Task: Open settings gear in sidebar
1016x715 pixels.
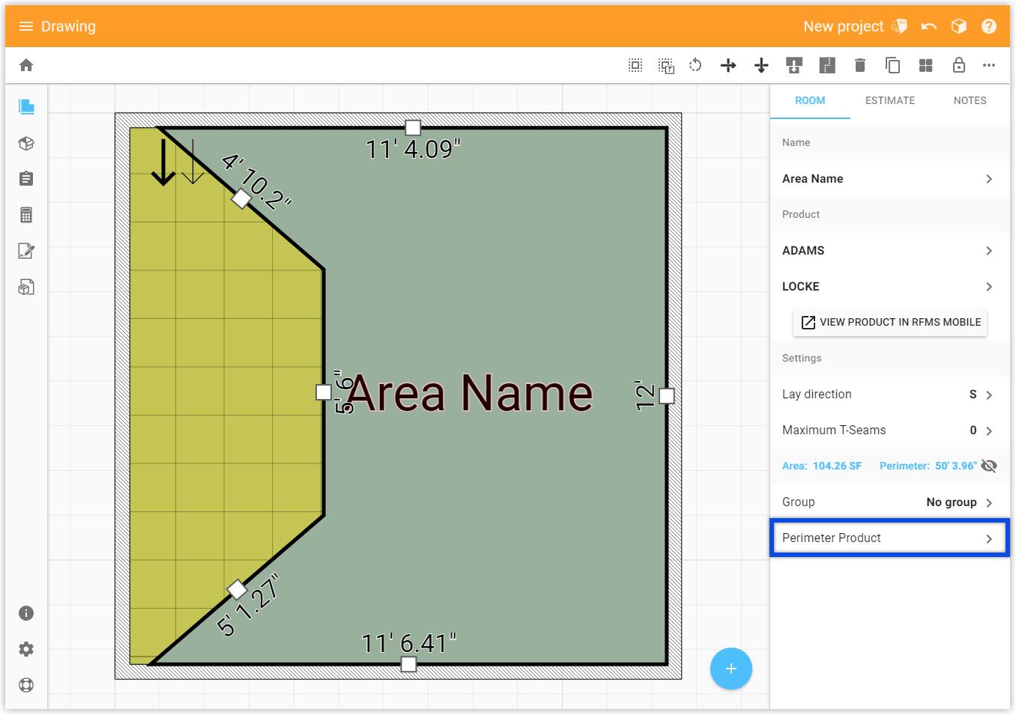Action: (26, 649)
